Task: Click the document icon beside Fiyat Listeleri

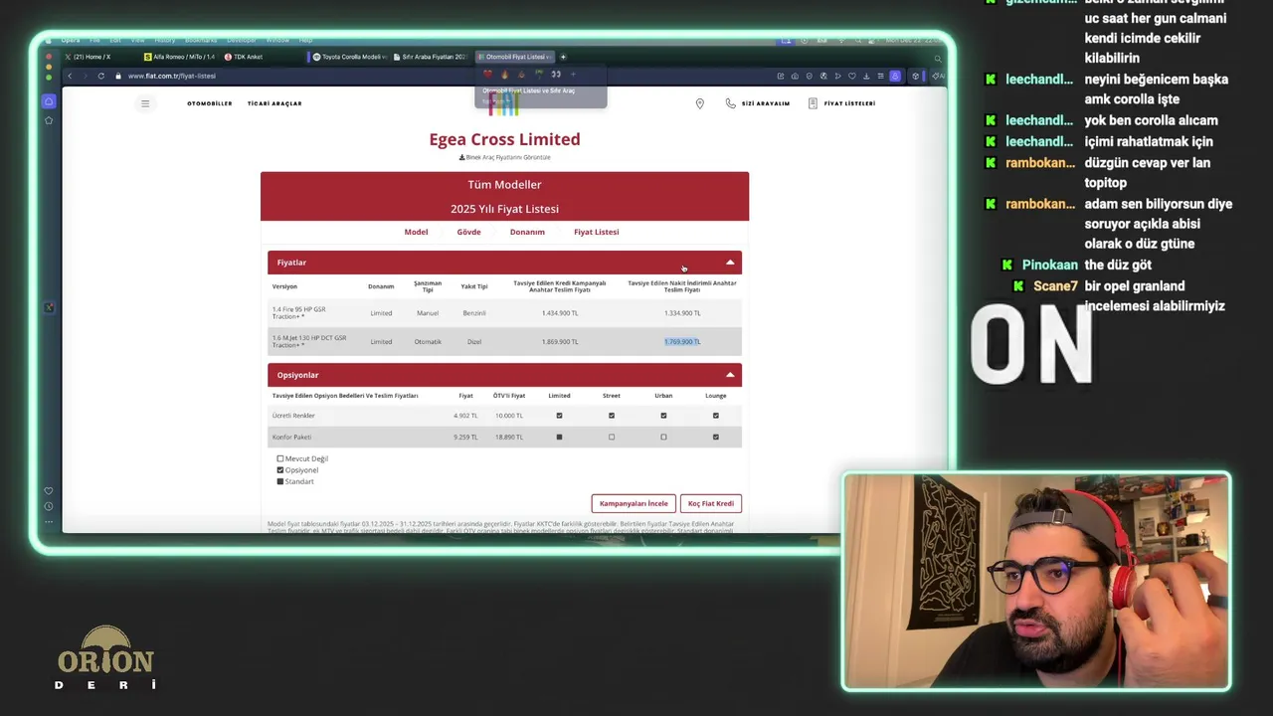Action: [x=813, y=103]
